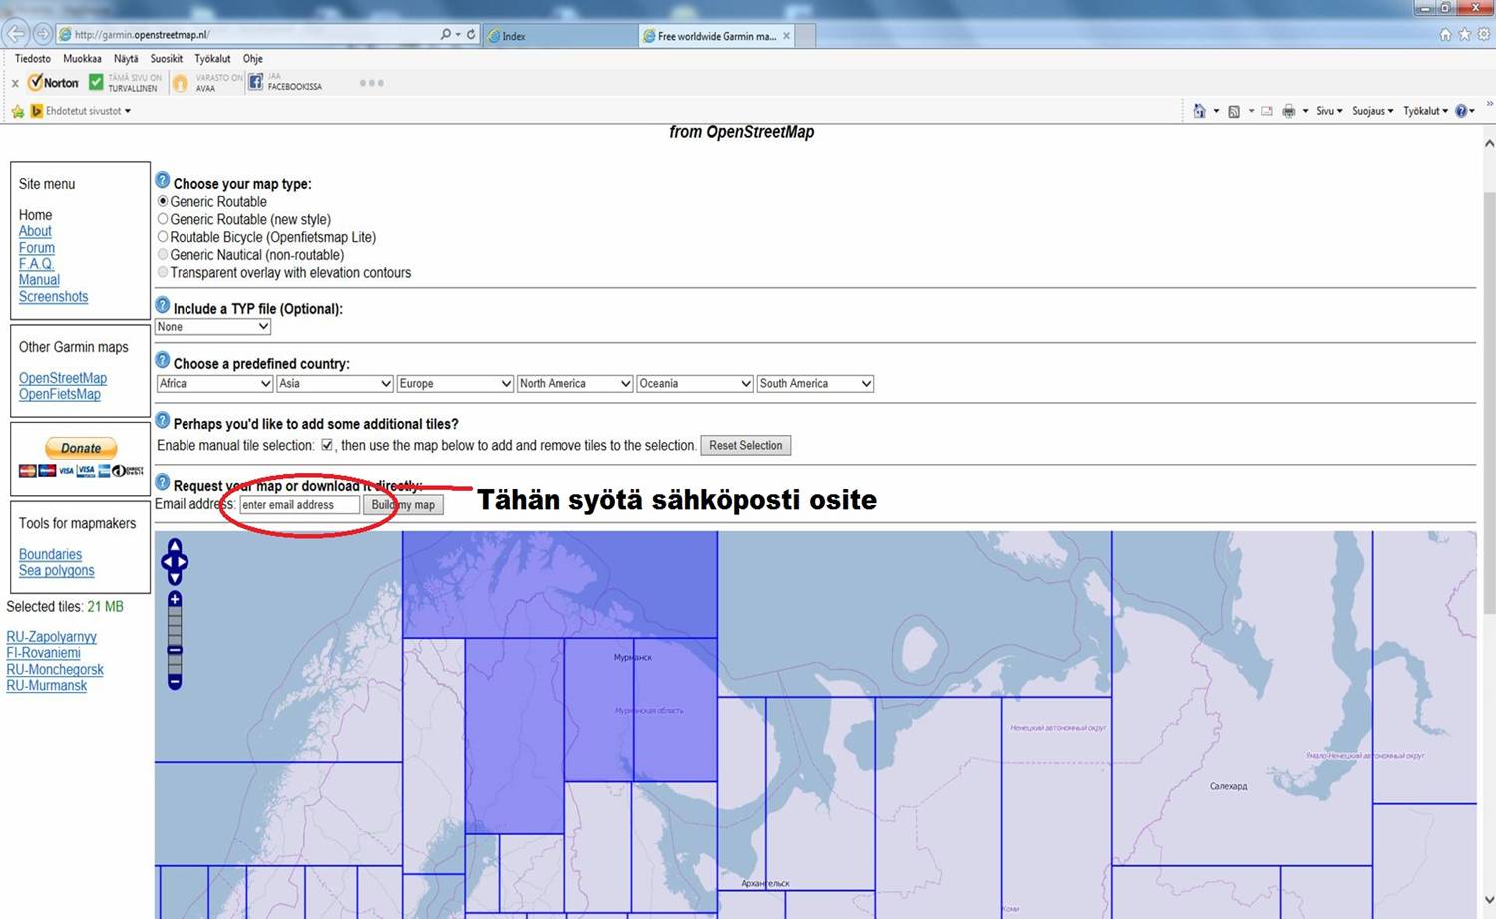Open the Africa country dropdown
Screen dimensions: 1496x919
tap(214, 384)
